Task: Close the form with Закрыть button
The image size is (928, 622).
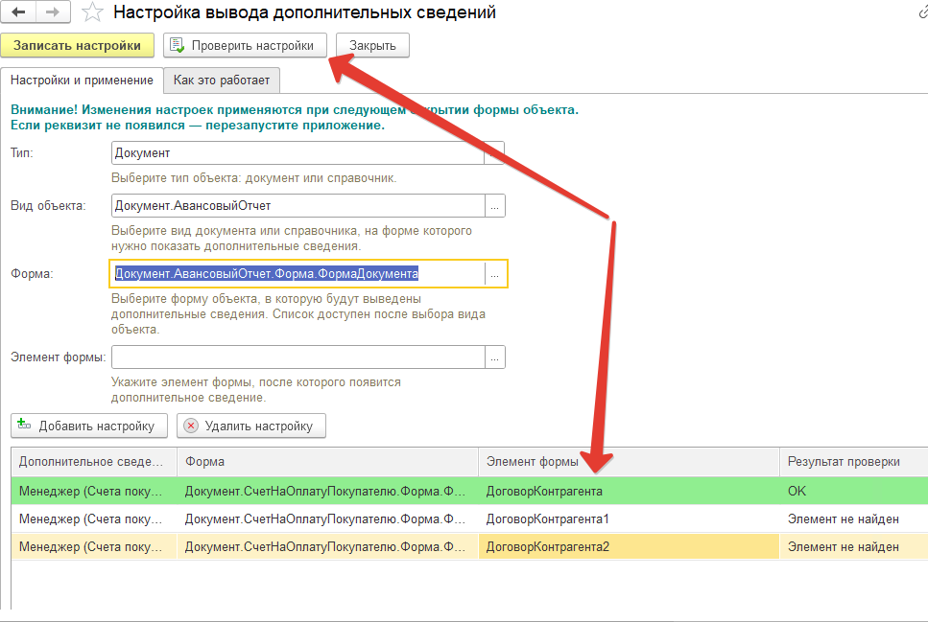Action: click(x=372, y=46)
